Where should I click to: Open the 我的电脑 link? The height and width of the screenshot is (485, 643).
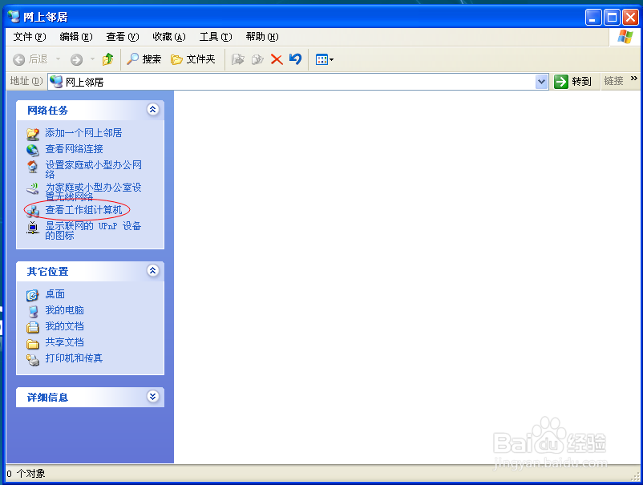click(64, 310)
